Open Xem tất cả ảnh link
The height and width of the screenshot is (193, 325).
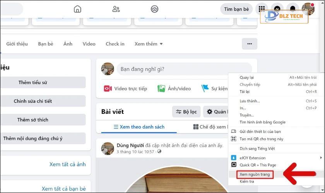point(68,164)
